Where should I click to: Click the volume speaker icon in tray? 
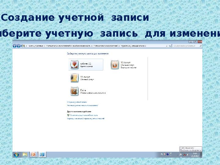[x=188, y=155]
